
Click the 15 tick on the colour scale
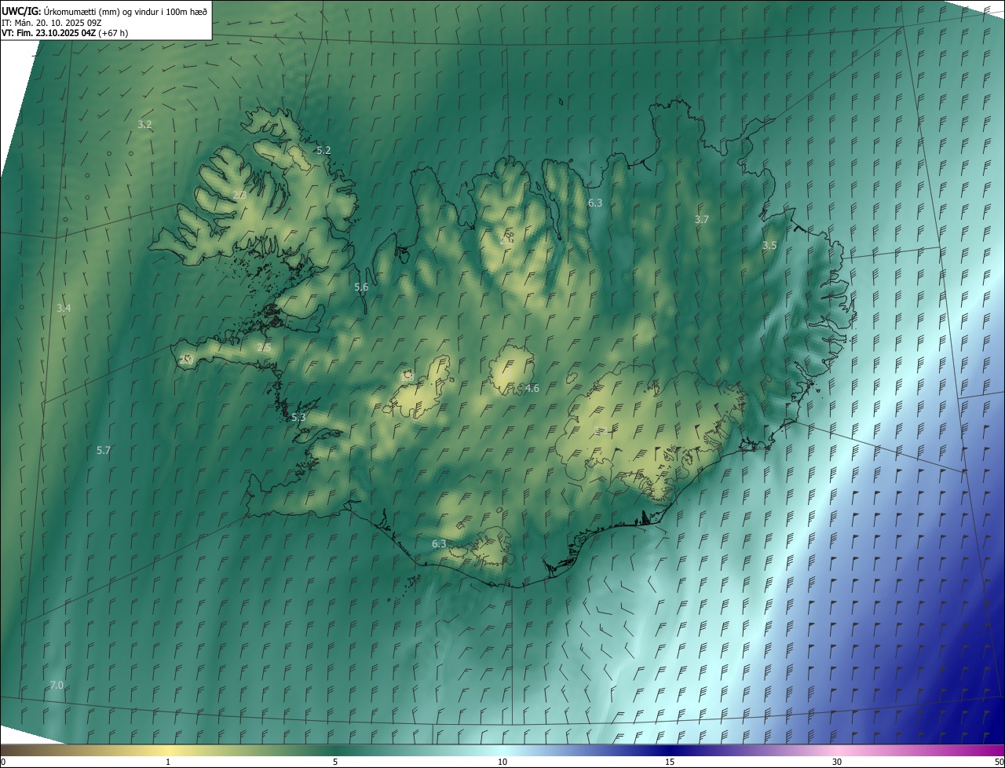[670, 762]
